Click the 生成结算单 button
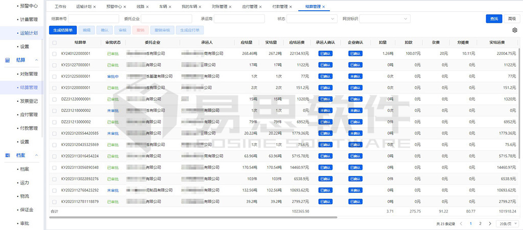This screenshot has width=523, height=230. 63,31
